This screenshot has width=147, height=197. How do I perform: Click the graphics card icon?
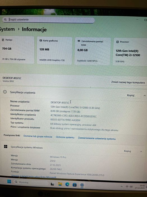41,41
